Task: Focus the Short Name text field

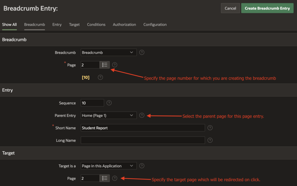Action: (x=143, y=128)
